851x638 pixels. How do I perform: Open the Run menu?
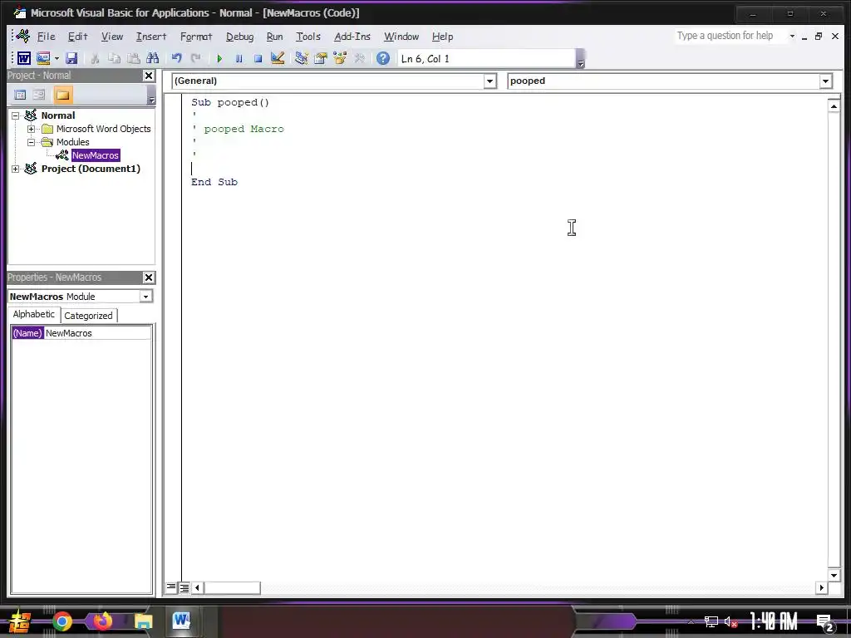(274, 37)
